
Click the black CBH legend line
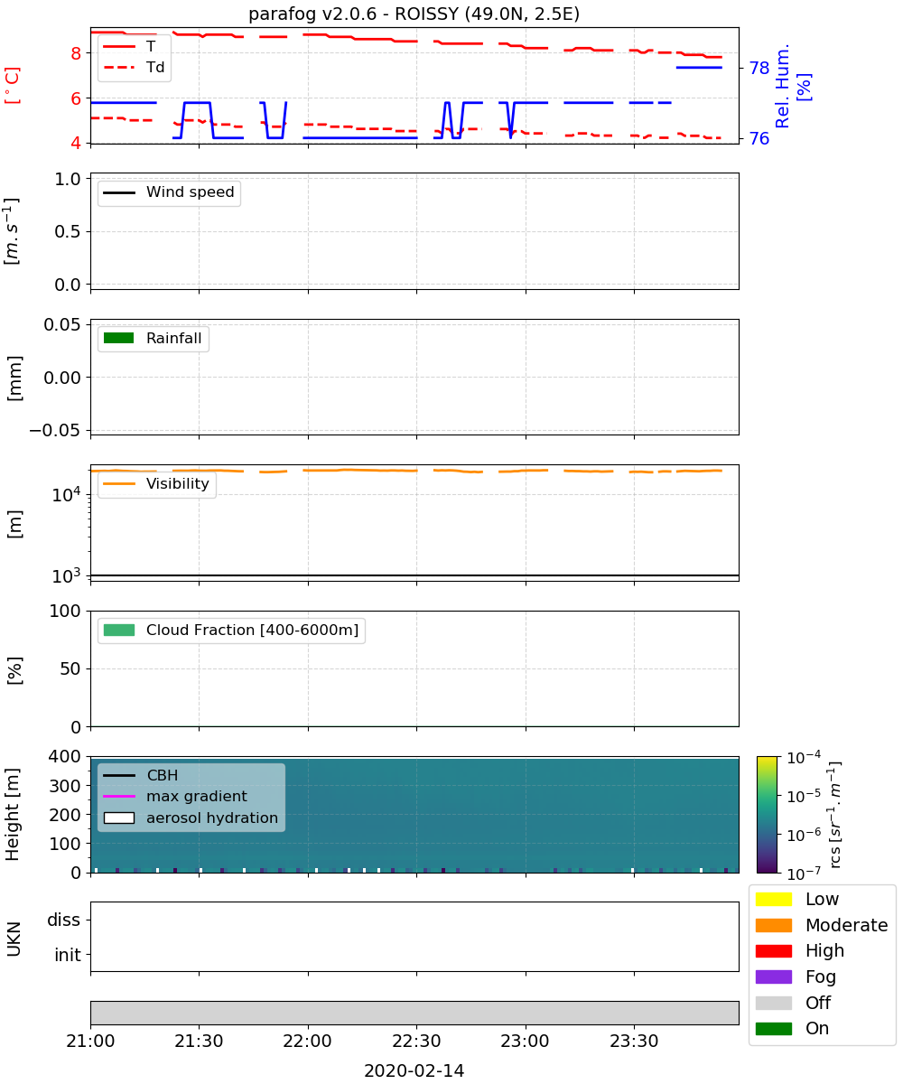(118, 775)
